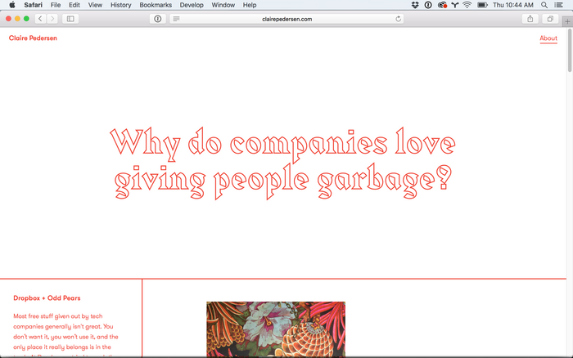Image resolution: width=573 pixels, height=358 pixels.
Task: Open the Safari menu
Action: coord(34,5)
